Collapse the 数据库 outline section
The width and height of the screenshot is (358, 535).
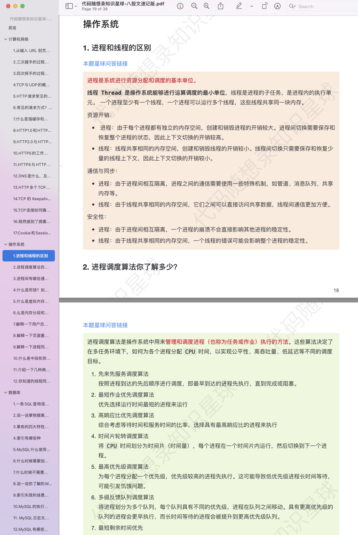pos(5,393)
